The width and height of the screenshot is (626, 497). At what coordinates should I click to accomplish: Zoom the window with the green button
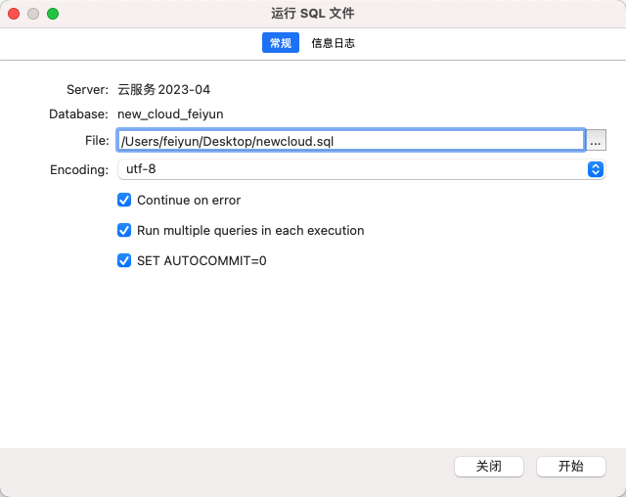pyautogui.click(x=53, y=14)
